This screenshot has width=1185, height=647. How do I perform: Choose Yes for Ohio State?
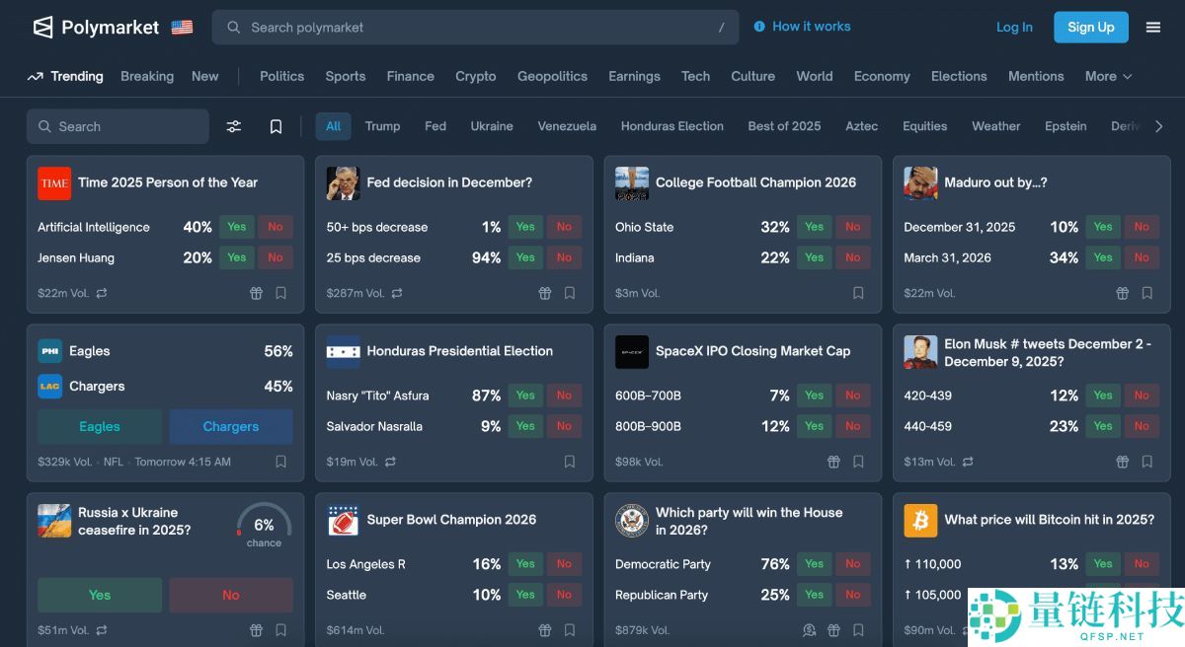pyautogui.click(x=814, y=227)
